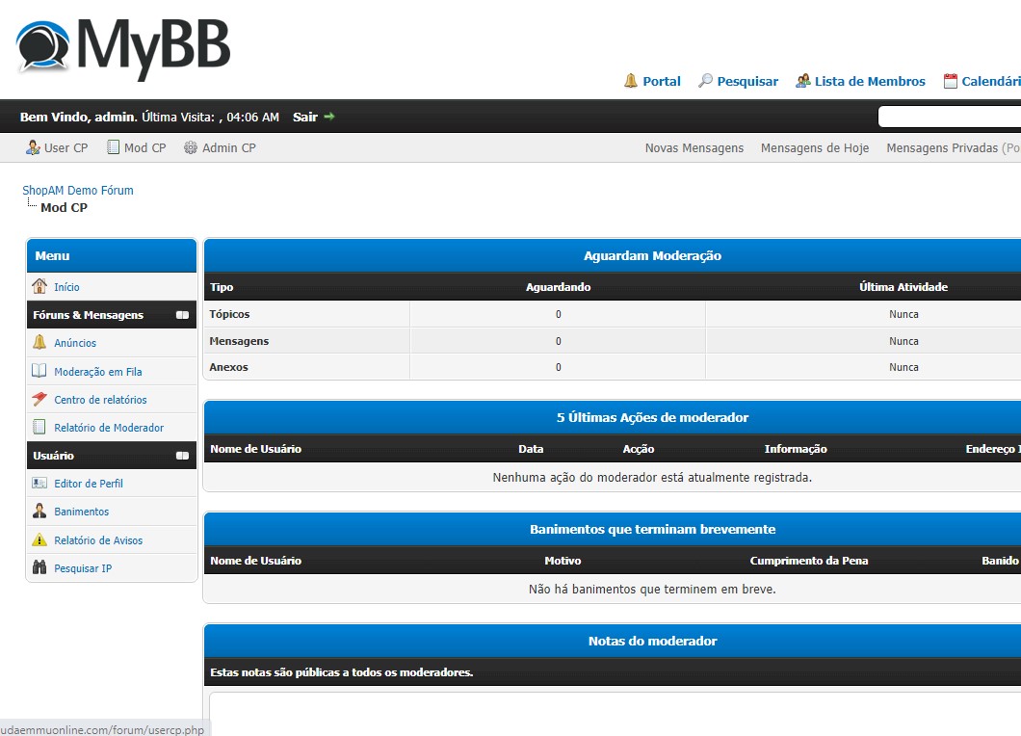This screenshot has height=736, width=1021.
Task: Click the Centro de relatórios flag icon
Action: pos(39,399)
